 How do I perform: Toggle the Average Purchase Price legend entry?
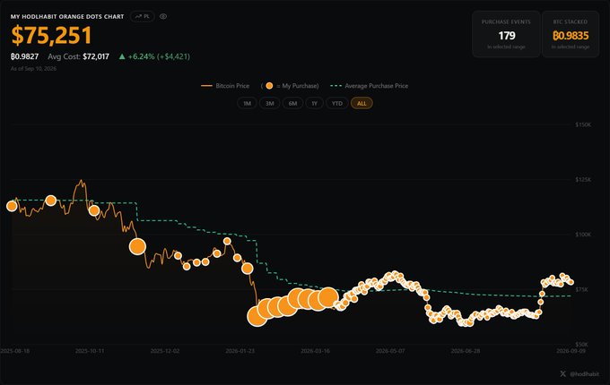tap(369, 86)
